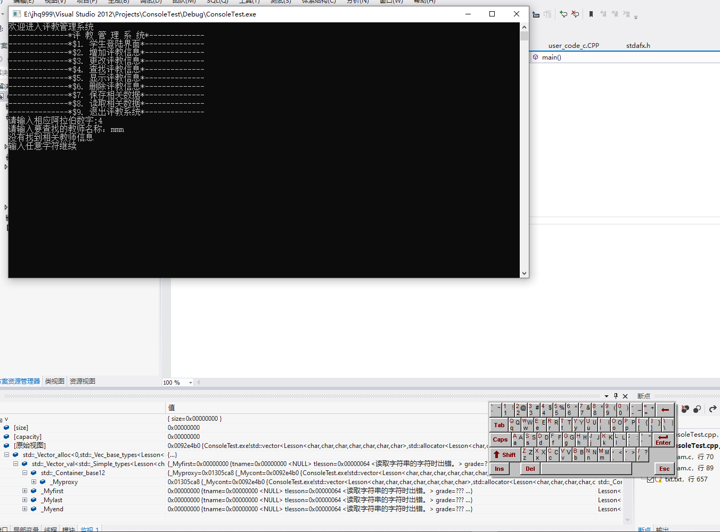Click the display object member list icon
The image size is (720, 532).
(x=536, y=14)
